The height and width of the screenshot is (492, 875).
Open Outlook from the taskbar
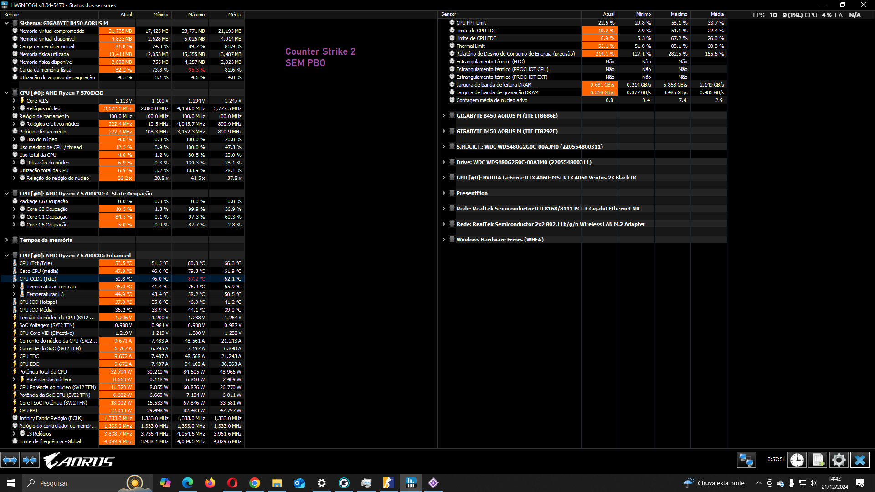click(x=299, y=483)
